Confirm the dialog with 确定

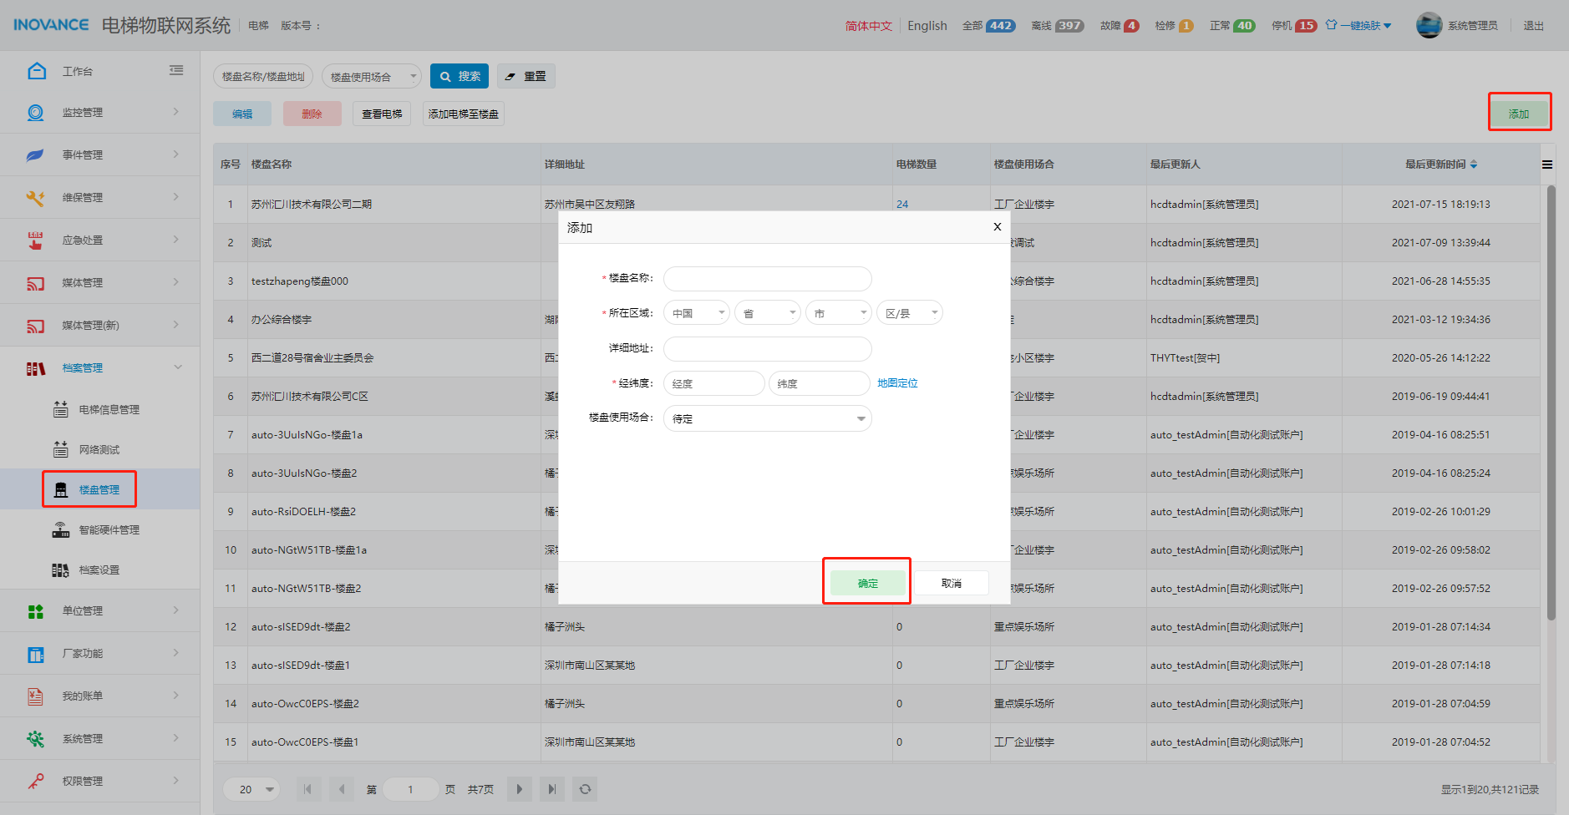(x=868, y=583)
